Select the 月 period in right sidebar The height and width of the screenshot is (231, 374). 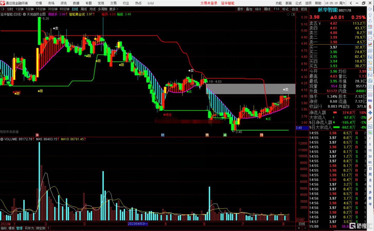click(x=370, y=180)
